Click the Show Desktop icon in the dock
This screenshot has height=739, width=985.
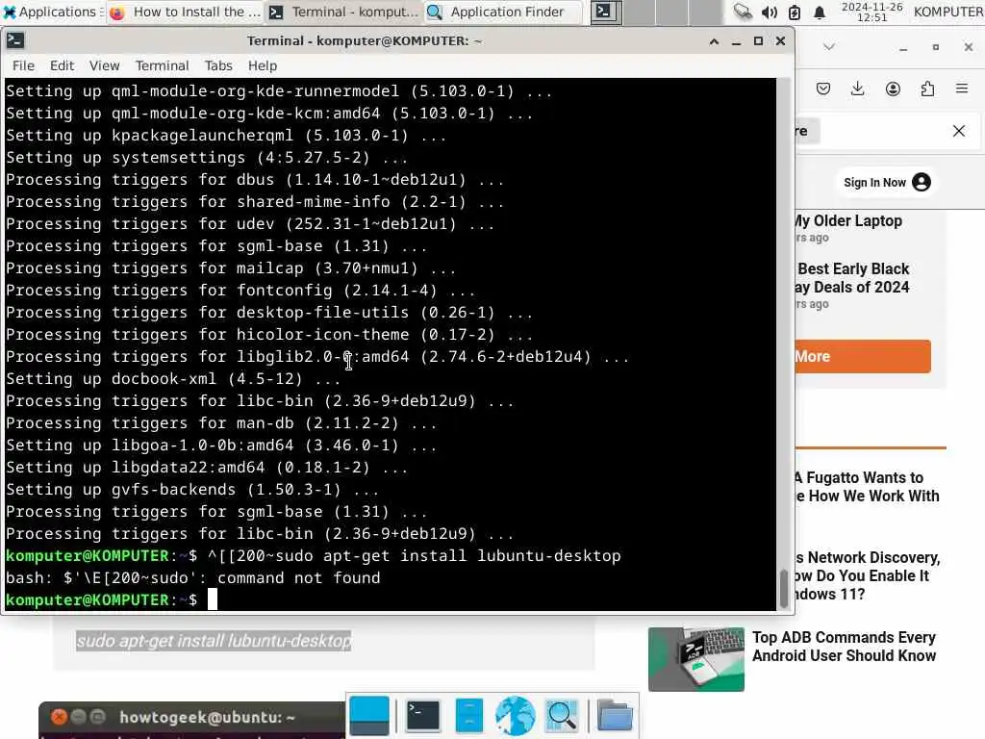[x=368, y=716]
